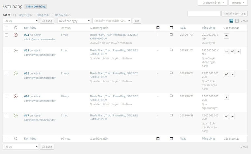Filter by Đã hủy bỏ orders
The width and height of the screenshot is (251, 154).
coord(63,15)
